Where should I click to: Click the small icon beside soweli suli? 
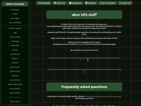(120, 3)
